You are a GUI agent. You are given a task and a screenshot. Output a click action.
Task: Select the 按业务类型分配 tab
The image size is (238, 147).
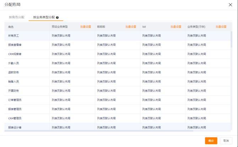click(44, 17)
